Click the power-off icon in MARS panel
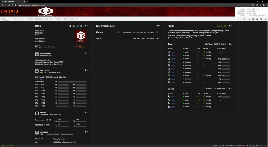 (x=81, y=26)
